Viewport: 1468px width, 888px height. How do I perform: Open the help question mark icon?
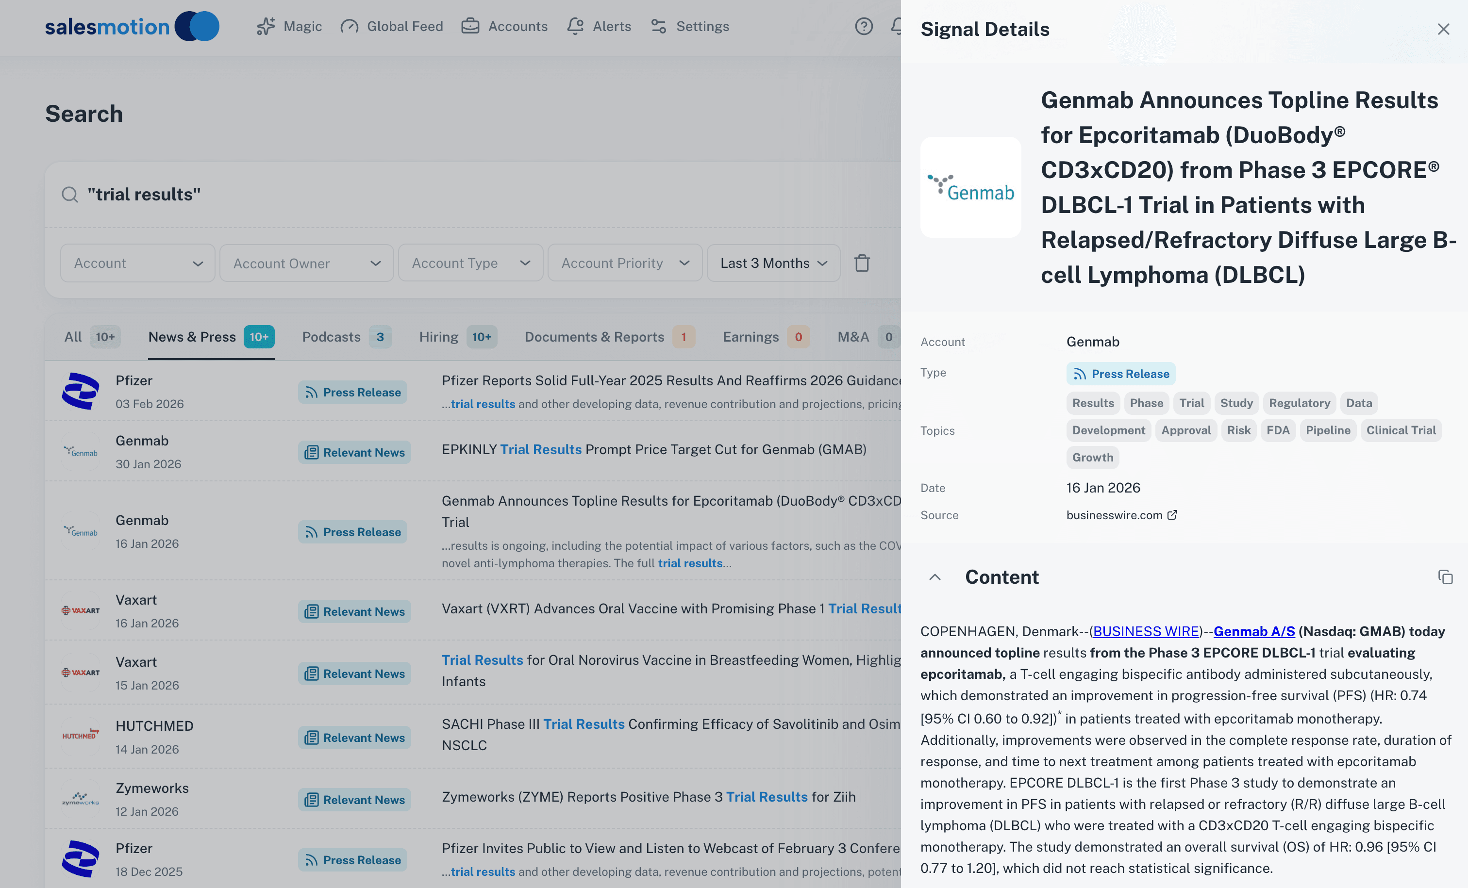tap(863, 26)
